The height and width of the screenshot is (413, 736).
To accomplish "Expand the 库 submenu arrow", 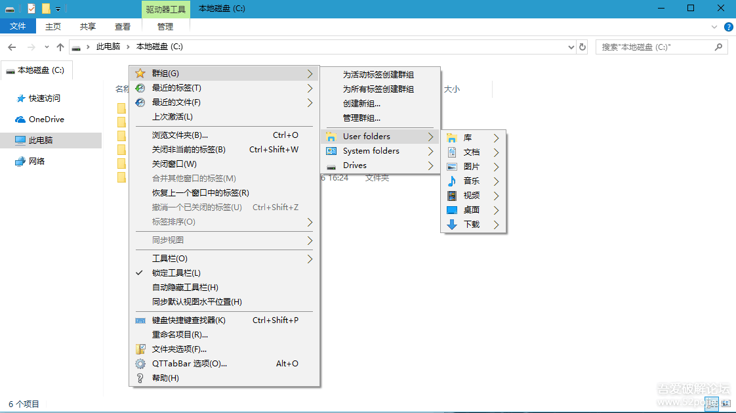I will (496, 138).
